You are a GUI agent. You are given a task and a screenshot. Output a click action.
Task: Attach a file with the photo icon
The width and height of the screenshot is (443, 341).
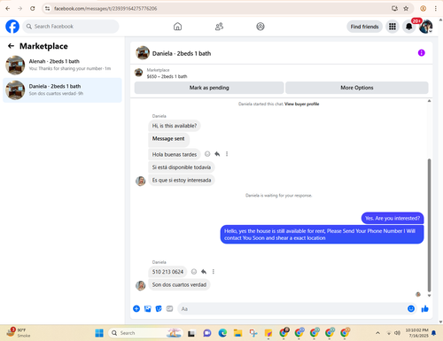click(148, 308)
